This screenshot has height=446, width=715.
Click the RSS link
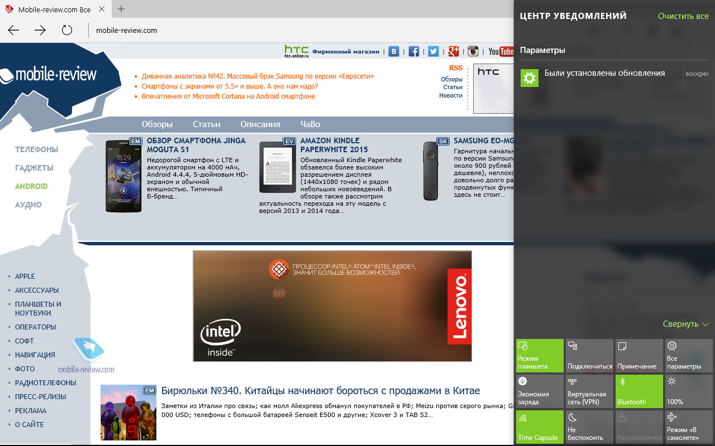click(456, 68)
